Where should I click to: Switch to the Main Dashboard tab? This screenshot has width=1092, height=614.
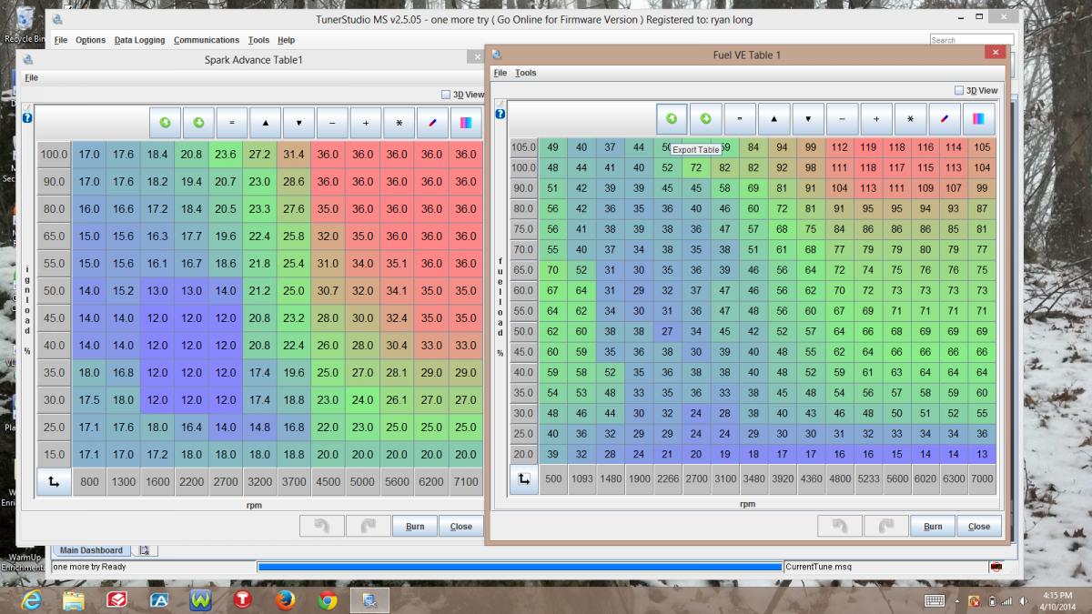(91, 550)
